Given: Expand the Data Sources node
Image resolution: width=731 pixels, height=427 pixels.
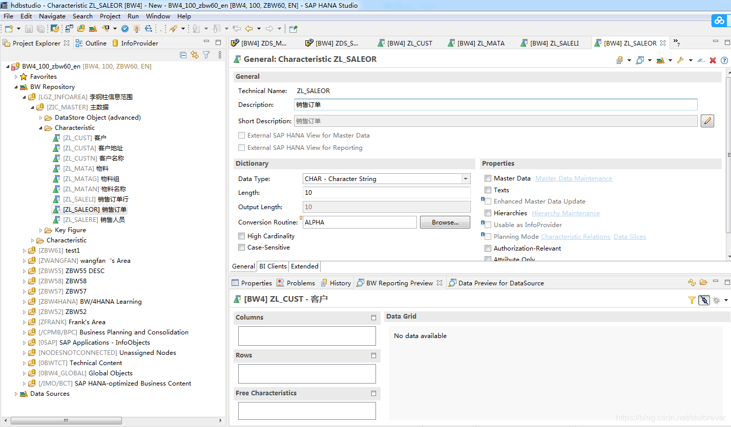Looking at the screenshot, I should point(16,394).
